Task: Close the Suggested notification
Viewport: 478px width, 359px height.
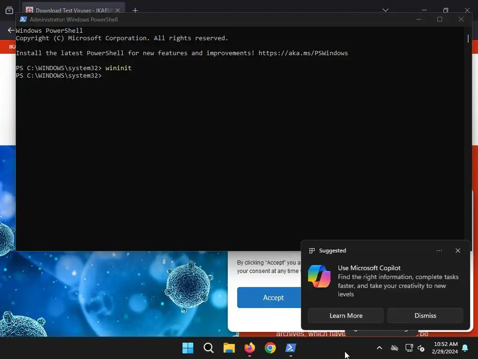Action: coord(457,251)
